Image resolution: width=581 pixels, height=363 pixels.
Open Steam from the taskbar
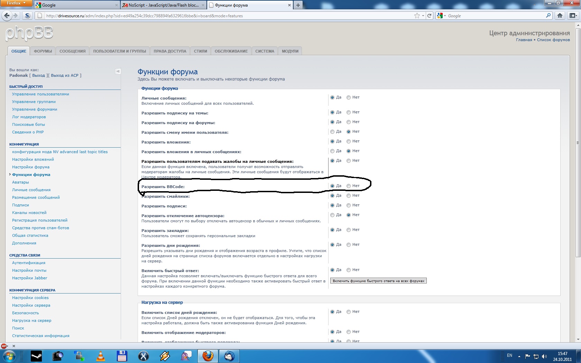point(36,356)
